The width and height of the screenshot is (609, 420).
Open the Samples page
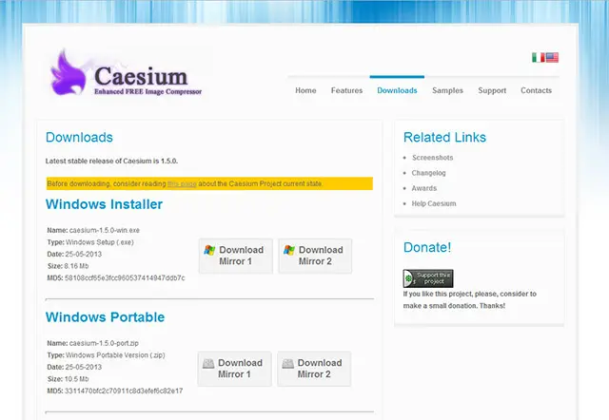pos(447,91)
